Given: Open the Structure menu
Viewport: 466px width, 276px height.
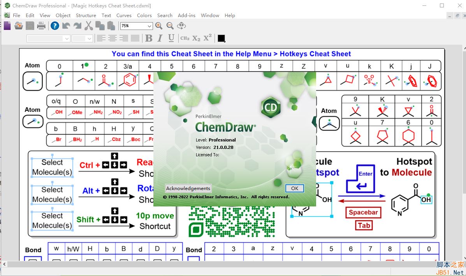Looking at the screenshot, I should click(86, 16).
